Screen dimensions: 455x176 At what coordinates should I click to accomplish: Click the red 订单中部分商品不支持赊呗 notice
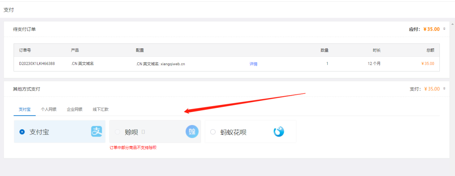[x=133, y=147]
